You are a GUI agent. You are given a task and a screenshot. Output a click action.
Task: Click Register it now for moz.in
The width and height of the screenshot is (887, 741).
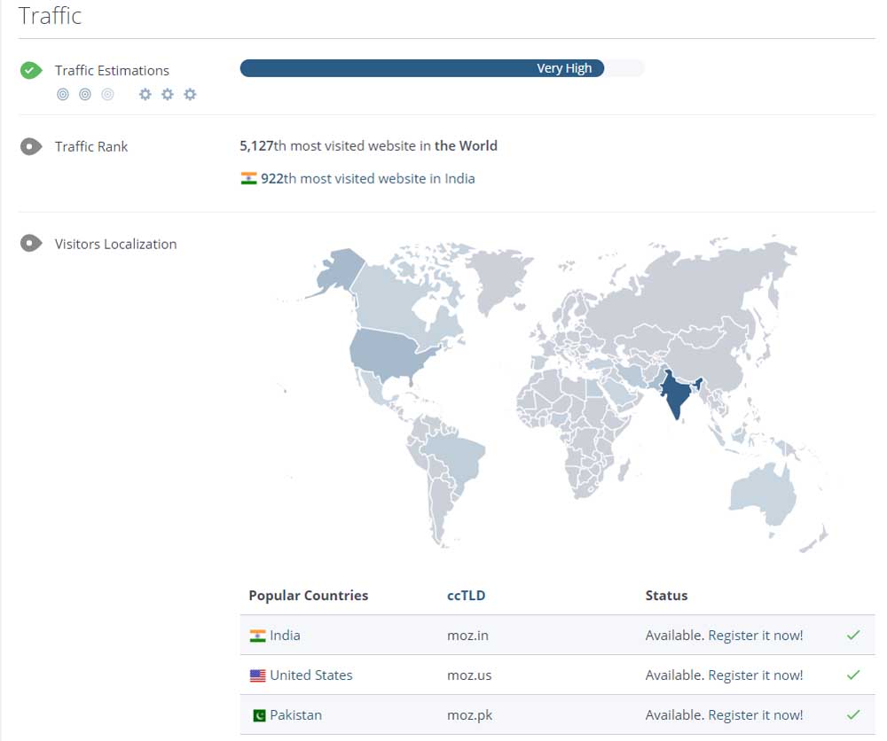(x=755, y=636)
